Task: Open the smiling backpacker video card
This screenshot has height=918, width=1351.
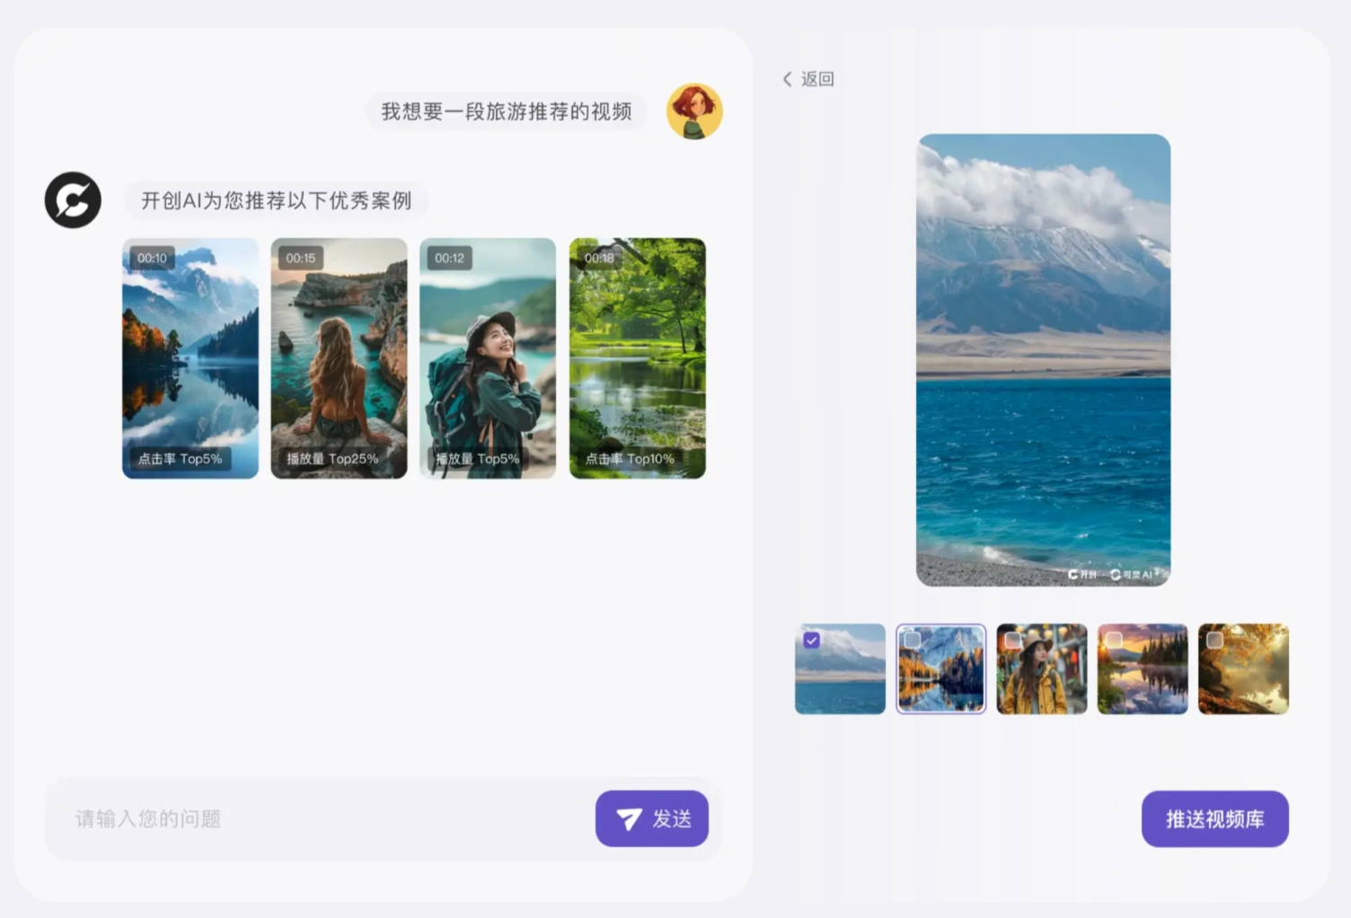Action: [x=488, y=359]
